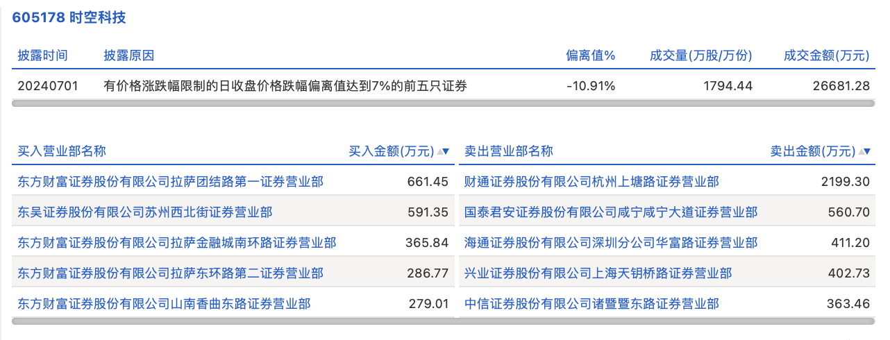Open 财通证券杭州上塘路证券营业部 link
Image resolution: width=890 pixels, height=340 pixels.
591,182
